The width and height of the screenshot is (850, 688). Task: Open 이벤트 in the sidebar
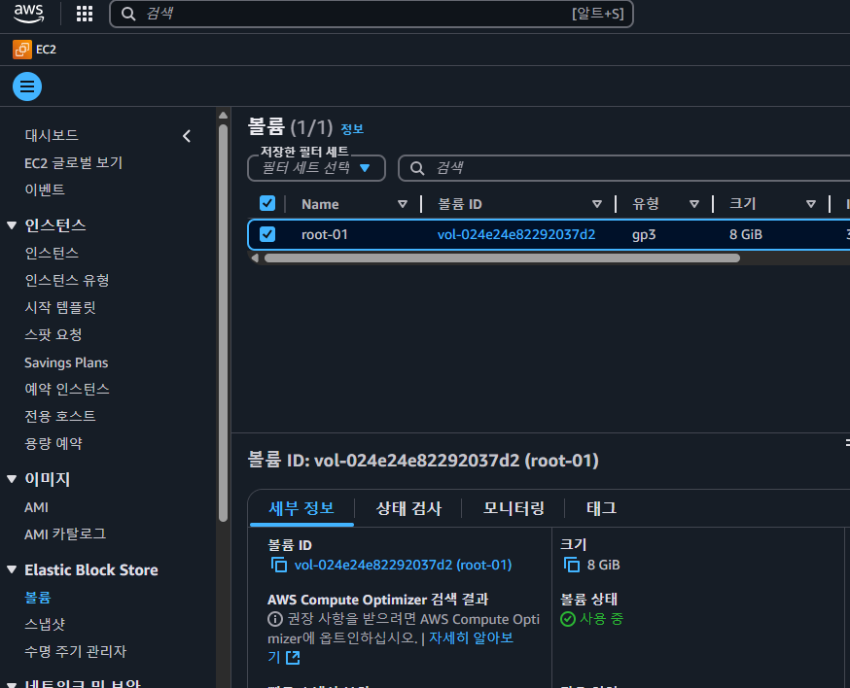pyautogui.click(x=45, y=189)
